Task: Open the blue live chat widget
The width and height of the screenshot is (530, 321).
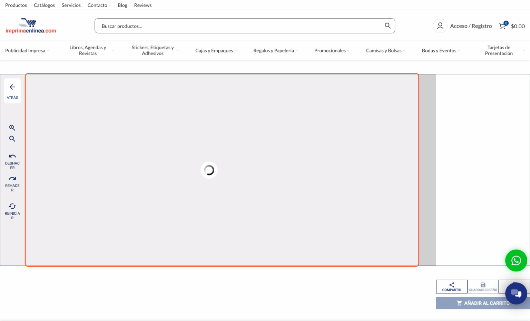Action: pyautogui.click(x=516, y=293)
